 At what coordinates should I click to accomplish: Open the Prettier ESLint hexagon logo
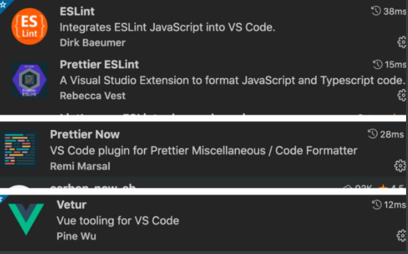(x=30, y=80)
